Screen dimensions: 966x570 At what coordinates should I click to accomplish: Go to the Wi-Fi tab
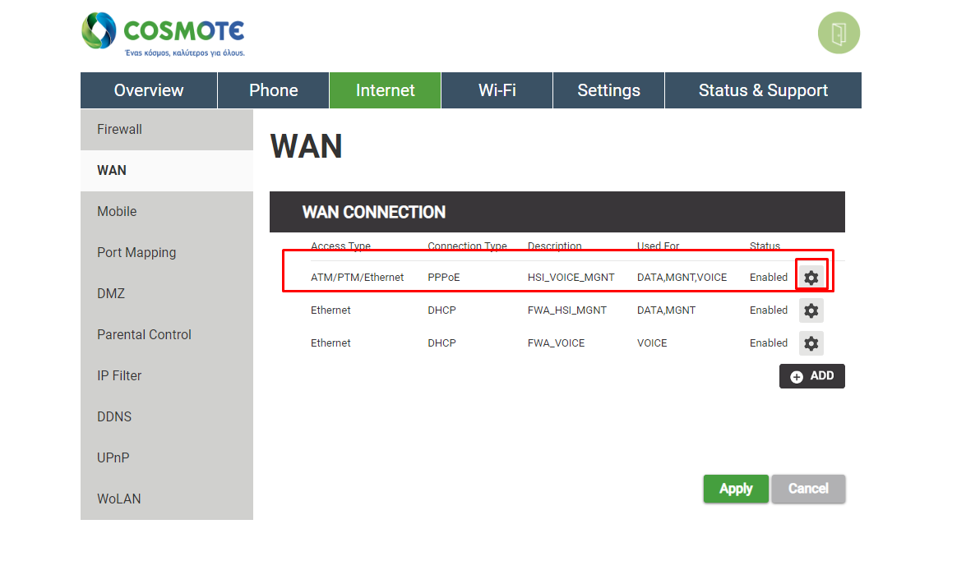(497, 90)
